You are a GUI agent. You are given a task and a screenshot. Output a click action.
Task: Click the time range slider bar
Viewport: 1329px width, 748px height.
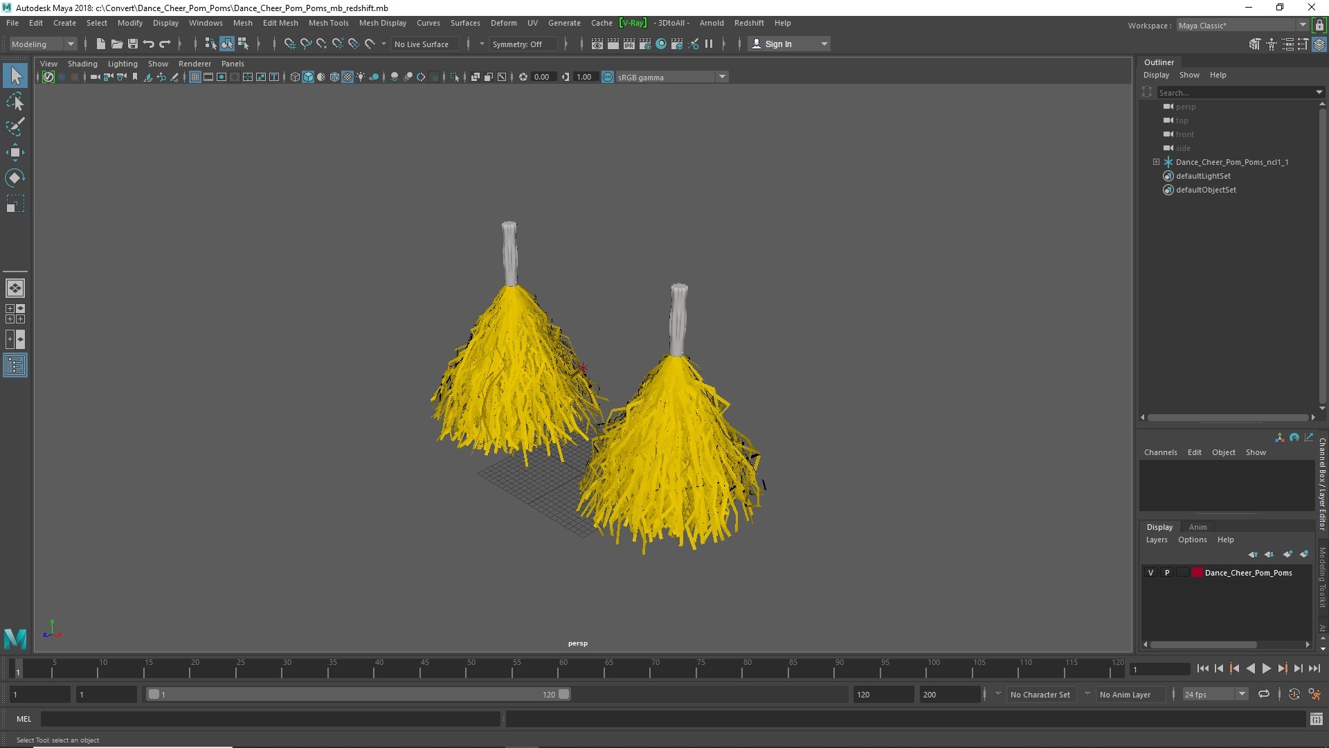point(358,694)
